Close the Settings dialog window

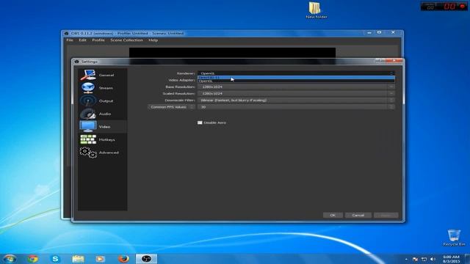(395, 61)
